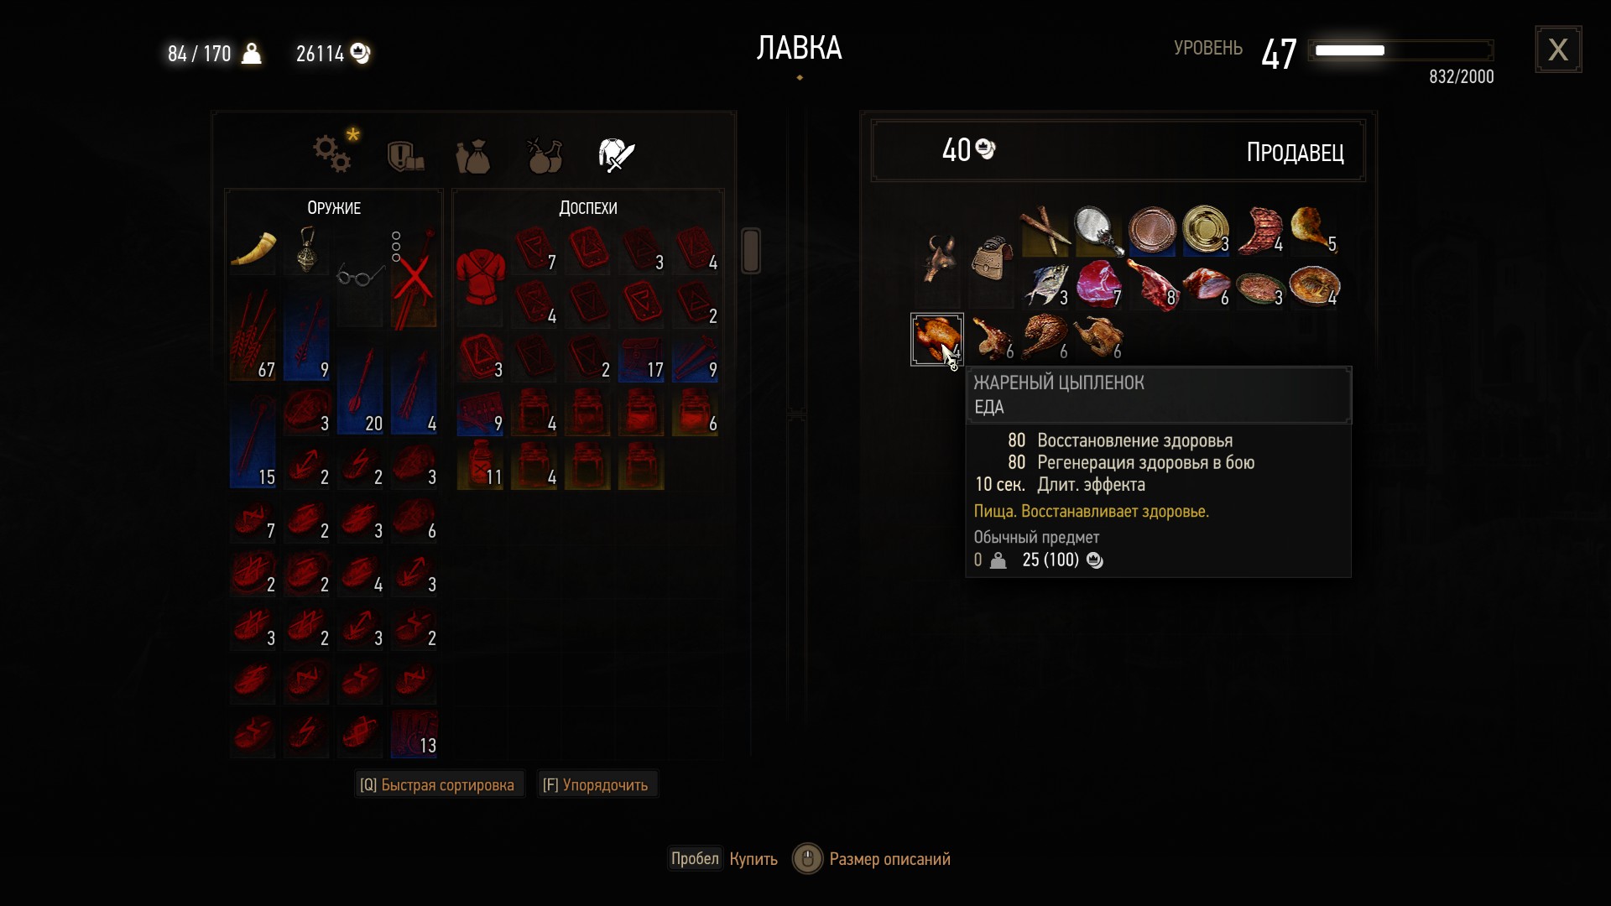Close the shop with X button
Viewport: 1611px width, 906px height.
pos(1558,49)
